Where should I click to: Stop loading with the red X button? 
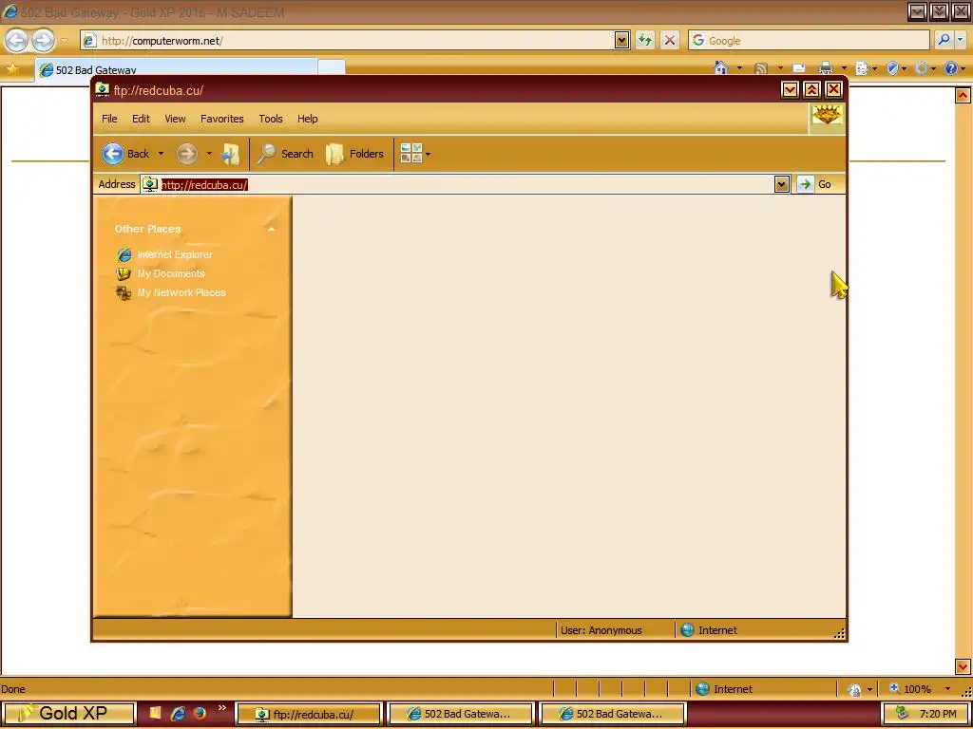(670, 40)
